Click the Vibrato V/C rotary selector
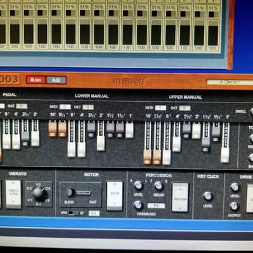Viewport: 253px width, 253px height. point(39,194)
